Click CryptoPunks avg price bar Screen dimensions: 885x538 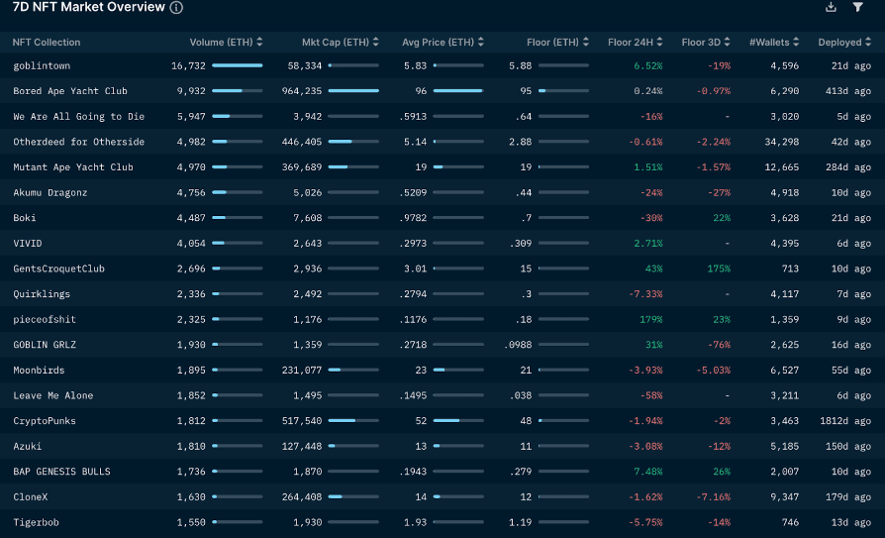458,420
